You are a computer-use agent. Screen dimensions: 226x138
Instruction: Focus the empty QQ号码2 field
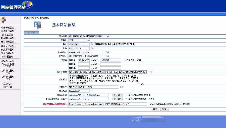(x=110, y=64)
